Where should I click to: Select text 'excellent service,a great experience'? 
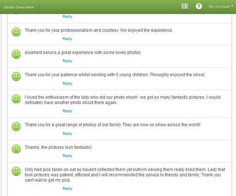(59, 53)
